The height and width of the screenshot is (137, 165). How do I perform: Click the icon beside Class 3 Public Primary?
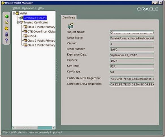(x=25, y=27)
